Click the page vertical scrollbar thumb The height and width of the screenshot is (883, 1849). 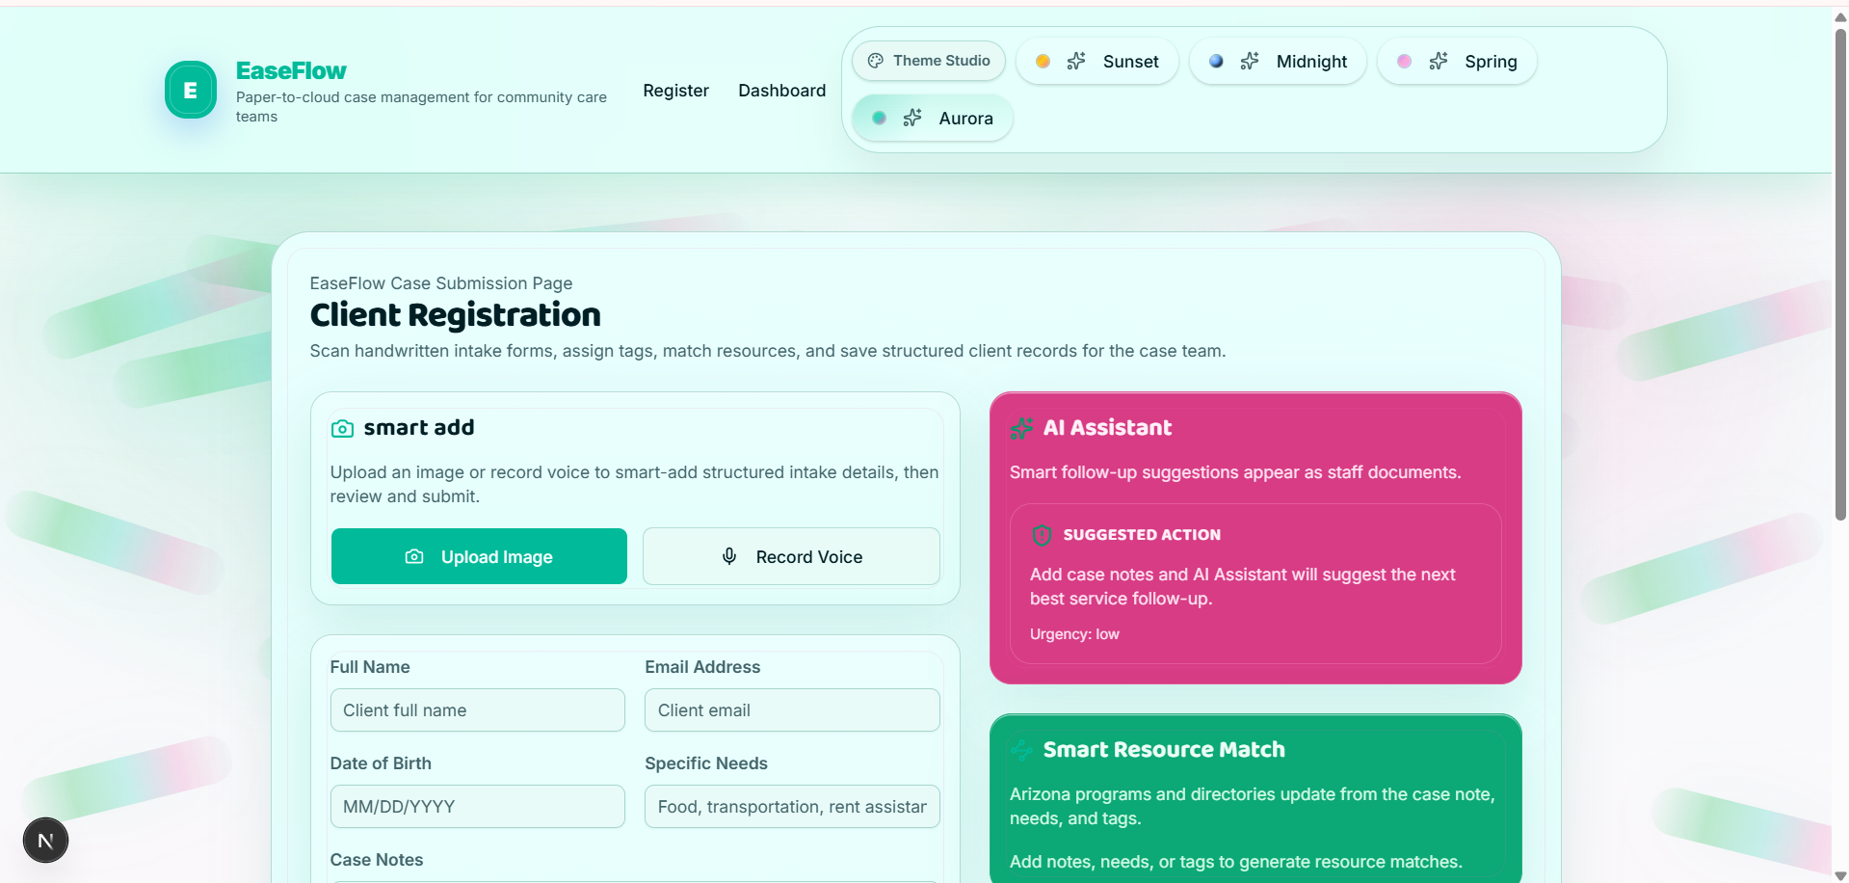click(x=1840, y=275)
